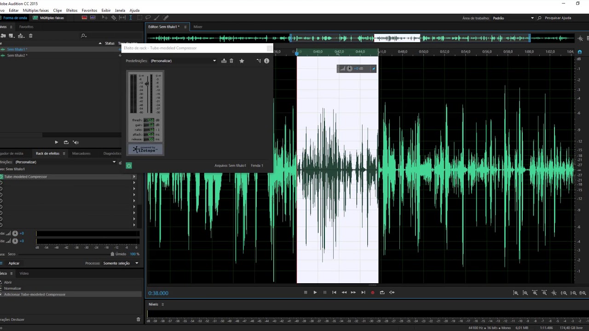Viewport: 589px width, 331px height.
Task: Toggle loop playback in transport bar
Action: 382,292
